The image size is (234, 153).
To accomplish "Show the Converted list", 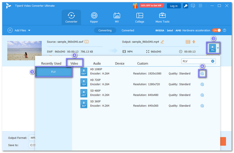I will (128, 30).
